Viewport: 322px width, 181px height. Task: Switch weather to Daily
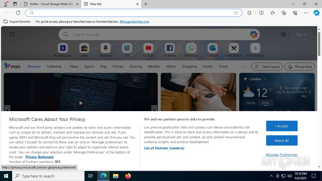(266, 103)
